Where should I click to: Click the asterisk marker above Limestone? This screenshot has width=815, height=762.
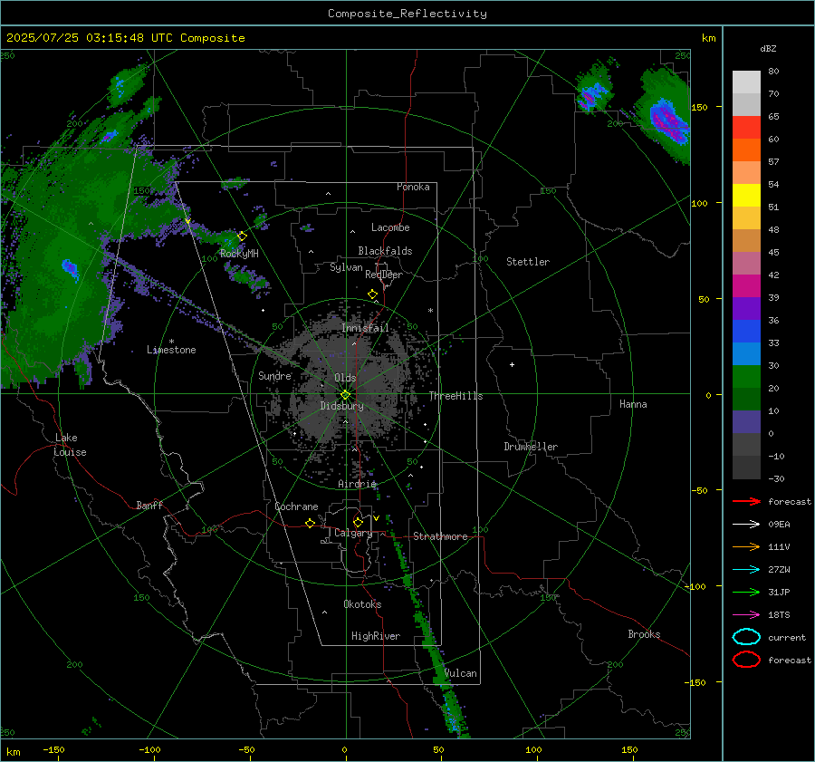(171, 342)
